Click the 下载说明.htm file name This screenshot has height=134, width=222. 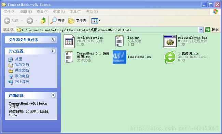[188, 53]
